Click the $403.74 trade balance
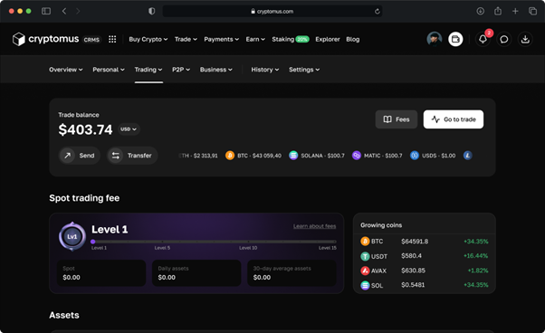The image size is (545, 333). (x=85, y=129)
